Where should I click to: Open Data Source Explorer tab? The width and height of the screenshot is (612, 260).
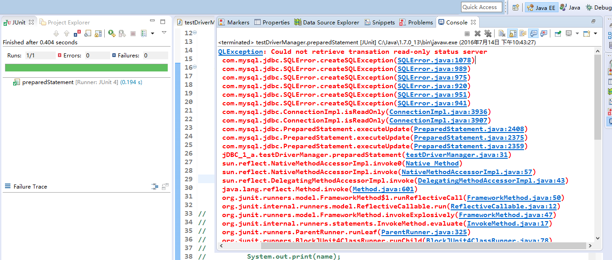tap(326, 22)
